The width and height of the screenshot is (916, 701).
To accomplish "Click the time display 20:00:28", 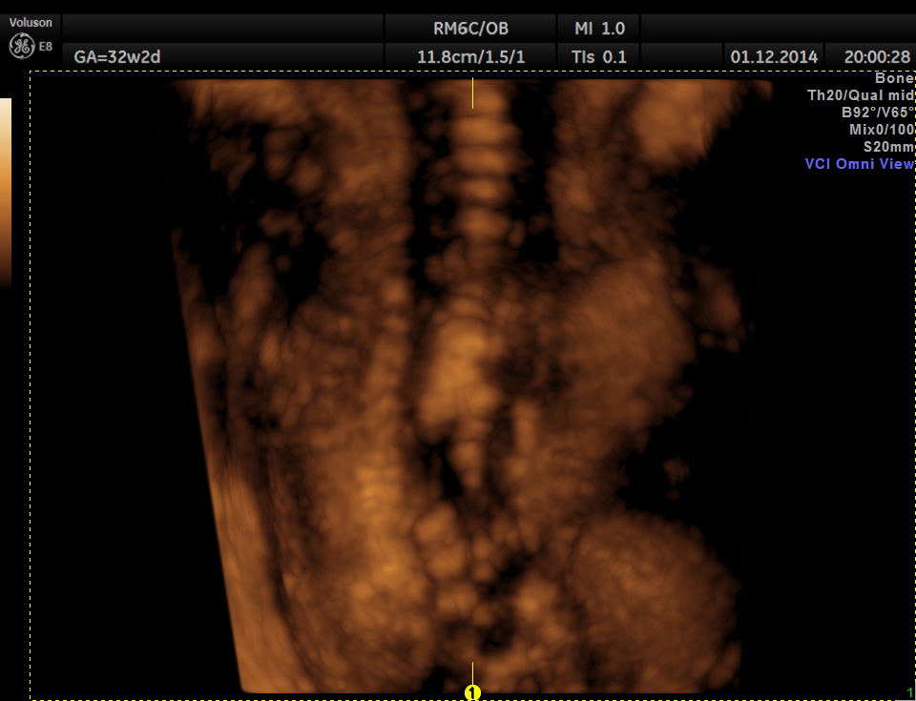I will pos(876,56).
